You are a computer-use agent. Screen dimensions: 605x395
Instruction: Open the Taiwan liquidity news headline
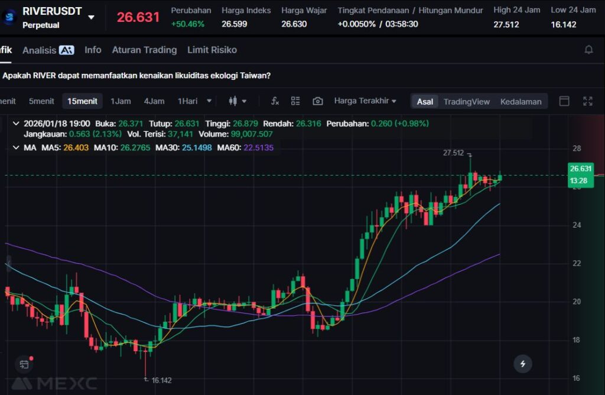coord(136,75)
